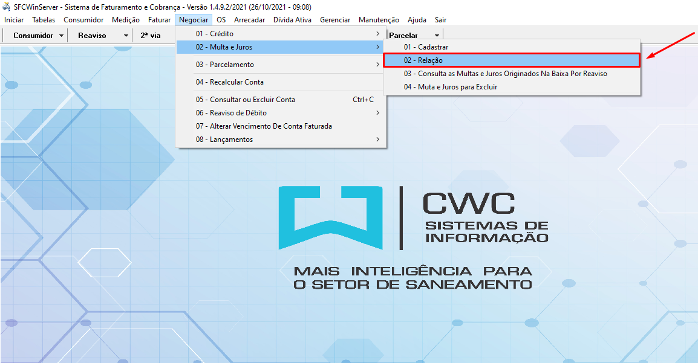Select '07 - Alterar Vencimento De Conta Faturada'

264,126
